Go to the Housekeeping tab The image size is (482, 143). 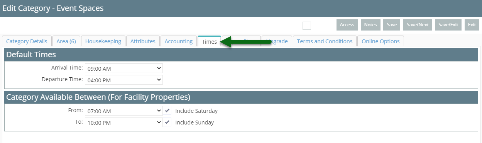(103, 41)
